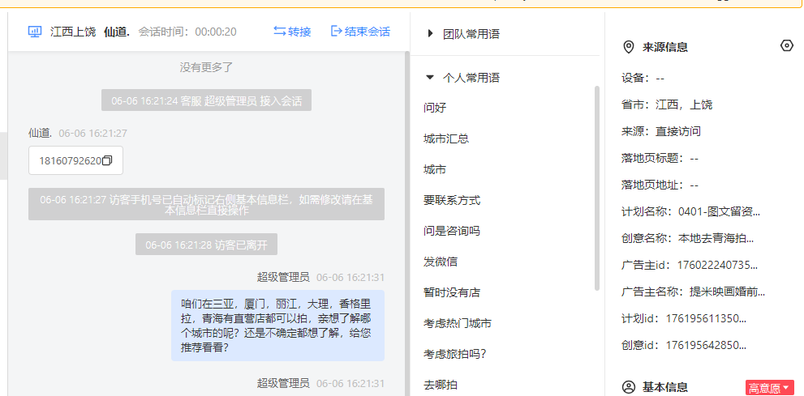Click the 创意名称: 本地去青海拍 field
The height and width of the screenshot is (396, 804).
tap(688, 238)
